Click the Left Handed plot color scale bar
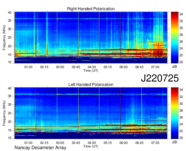186x151 pixels. tap(175, 113)
